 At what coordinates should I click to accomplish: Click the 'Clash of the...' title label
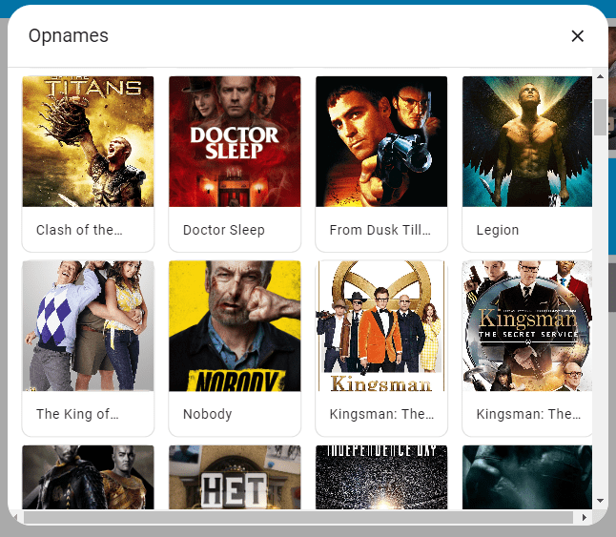(x=79, y=230)
